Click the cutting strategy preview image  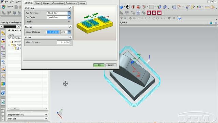(95, 23)
